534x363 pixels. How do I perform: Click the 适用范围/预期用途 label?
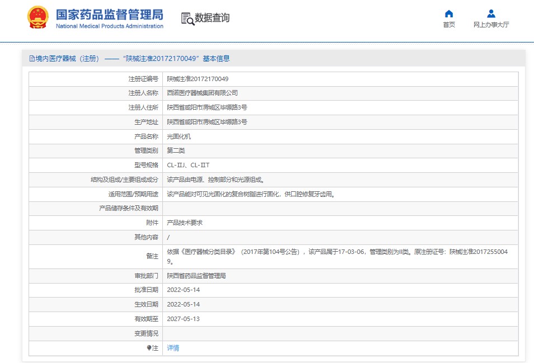click(133, 194)
